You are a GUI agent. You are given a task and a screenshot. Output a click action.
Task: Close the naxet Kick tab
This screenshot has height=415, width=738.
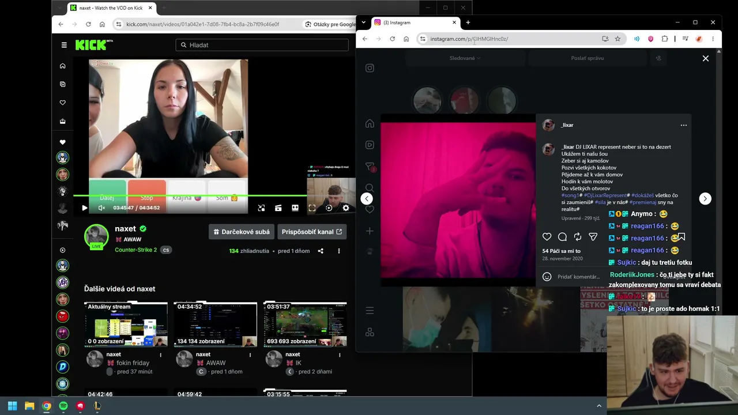[150, 8]
